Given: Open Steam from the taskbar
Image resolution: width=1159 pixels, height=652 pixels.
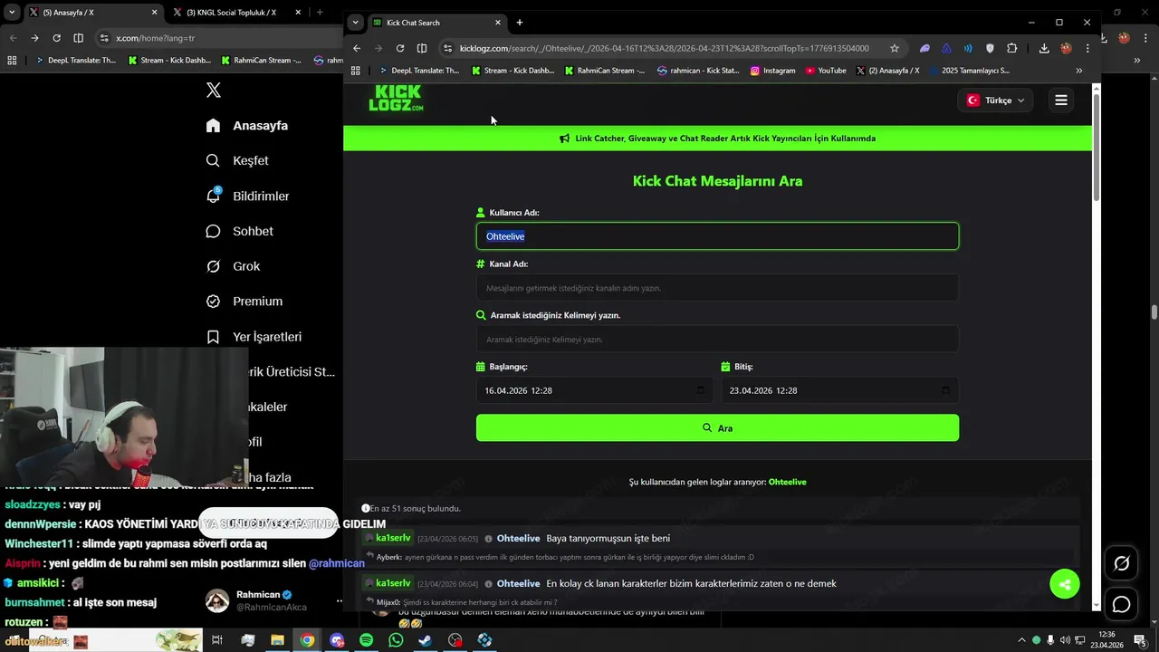Looking at the screenshot, I should tap(425, 640).
